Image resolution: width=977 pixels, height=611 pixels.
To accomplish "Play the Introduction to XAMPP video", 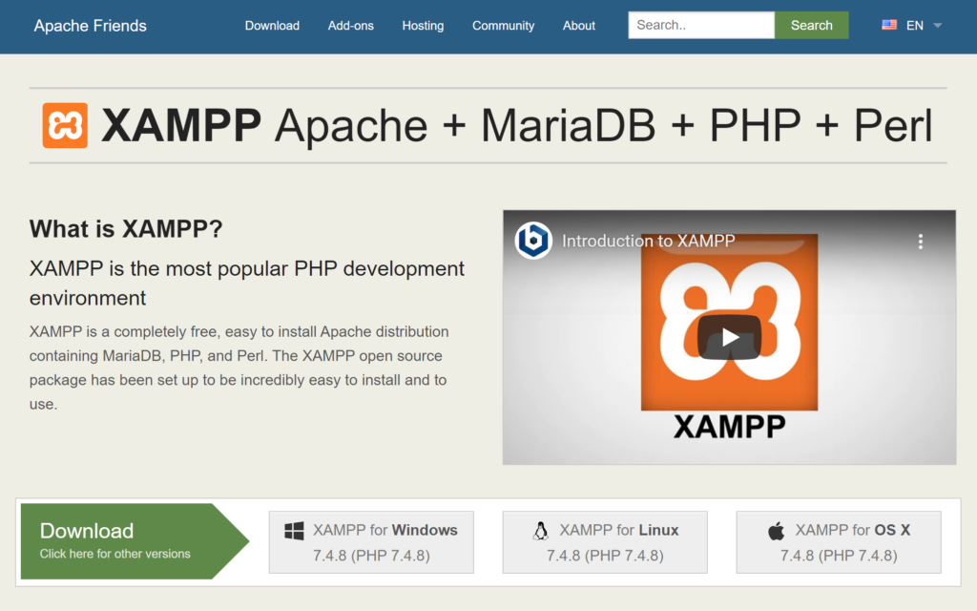I will (x=730, y=338).
